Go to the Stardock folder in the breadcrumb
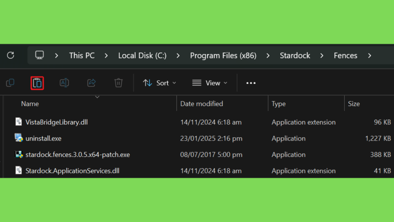This screenshot has height=222, width=394. pos(295,55)
